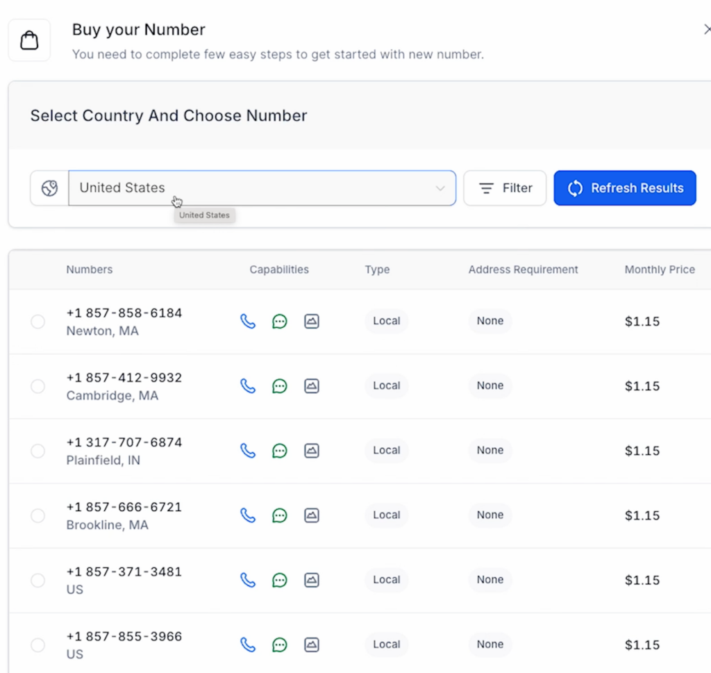Viewport: 711px width, 673px height.
Task: Pick the Brookline, MA number via its radio button
Action: [38, 515]
